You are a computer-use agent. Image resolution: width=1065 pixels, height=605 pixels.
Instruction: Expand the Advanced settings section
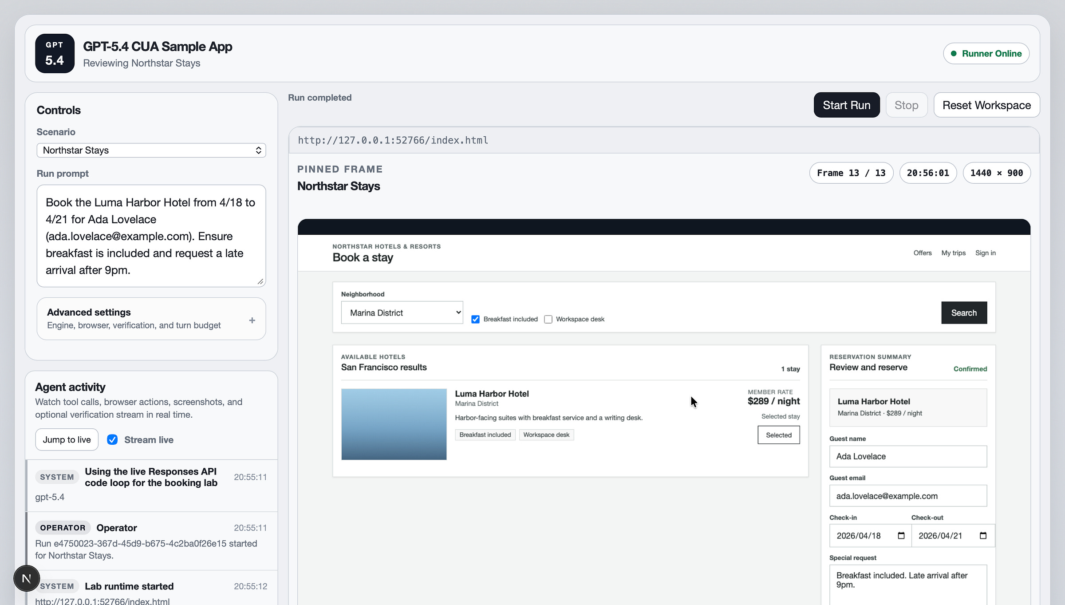tap(133, 318)
